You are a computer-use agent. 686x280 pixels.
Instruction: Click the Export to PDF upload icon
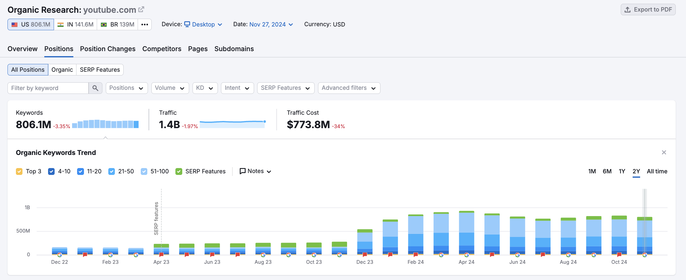click(x=628, y=10)
